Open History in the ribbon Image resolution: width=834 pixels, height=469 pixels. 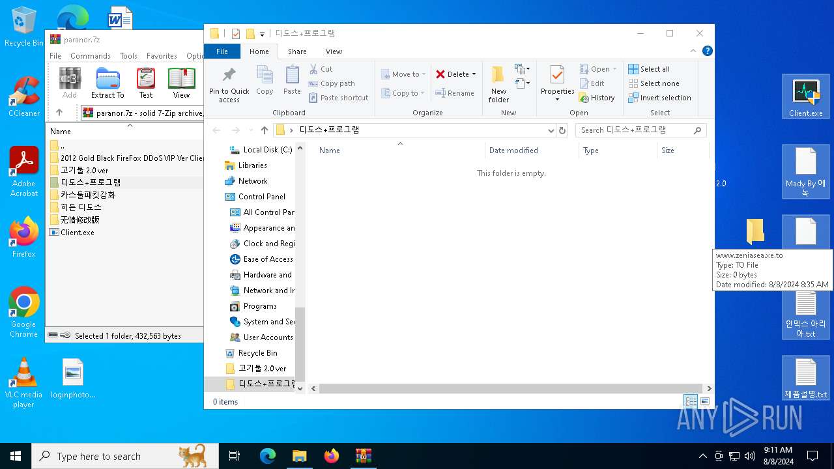pos(597,98)
